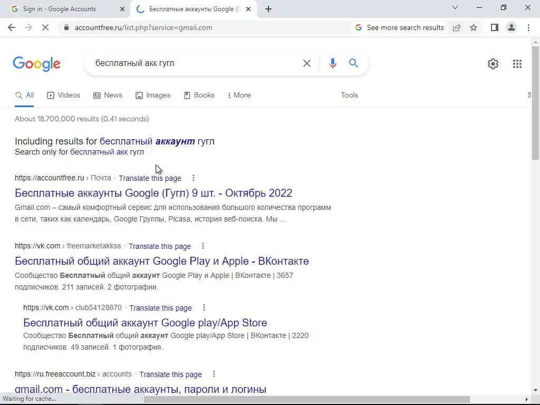Open gmail.com - бесплатные аккаунты result

(x=140, y=389)
